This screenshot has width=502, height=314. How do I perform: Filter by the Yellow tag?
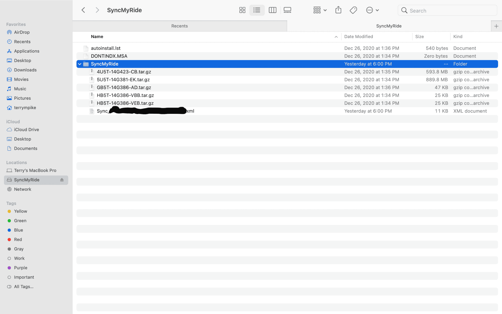click(21, 211)
